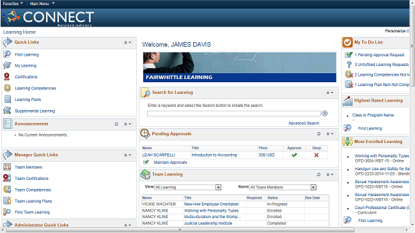This screenshot has height=233, width=415.
Task: Open the Favorites menu
Action: pos(13,3)
